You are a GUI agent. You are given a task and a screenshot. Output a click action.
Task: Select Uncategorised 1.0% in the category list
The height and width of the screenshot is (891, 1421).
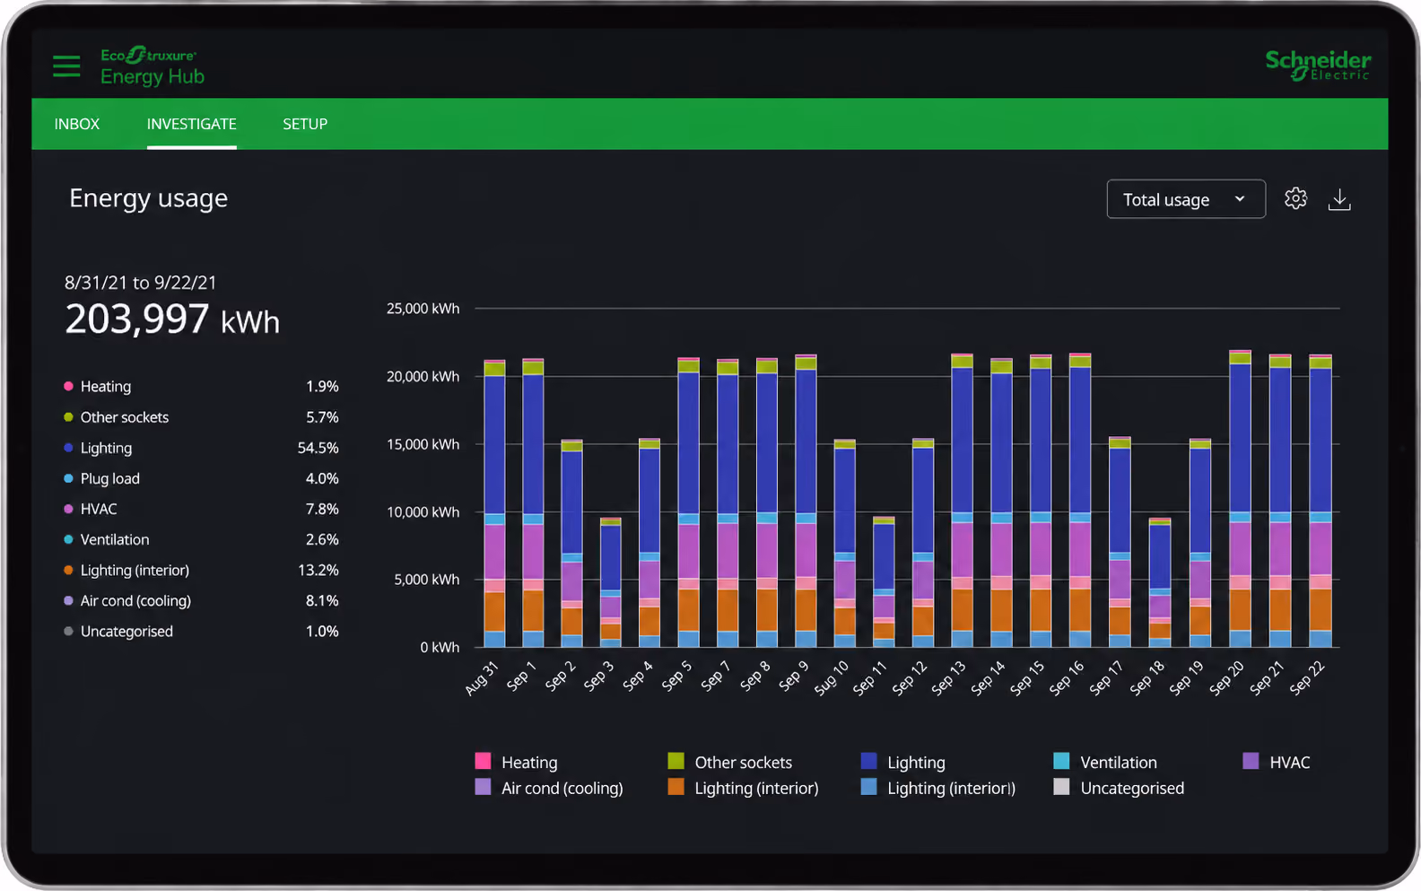[x=201, y=631]
